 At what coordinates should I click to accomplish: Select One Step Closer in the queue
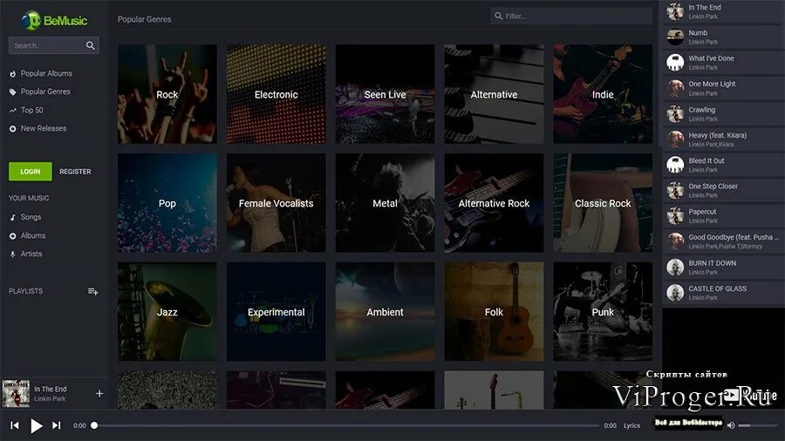tap(723, 191)
